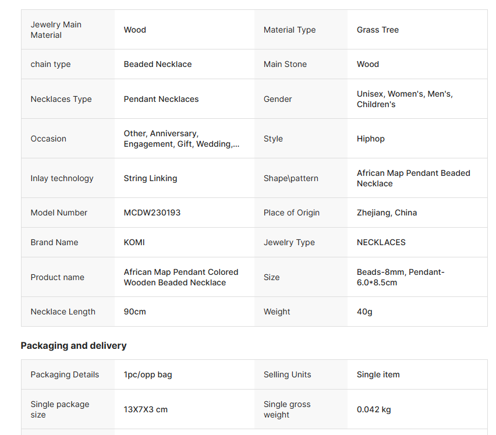Click the Weight value 40g
Viewport: 496px width, 435px height.
[x=364, y=312]
